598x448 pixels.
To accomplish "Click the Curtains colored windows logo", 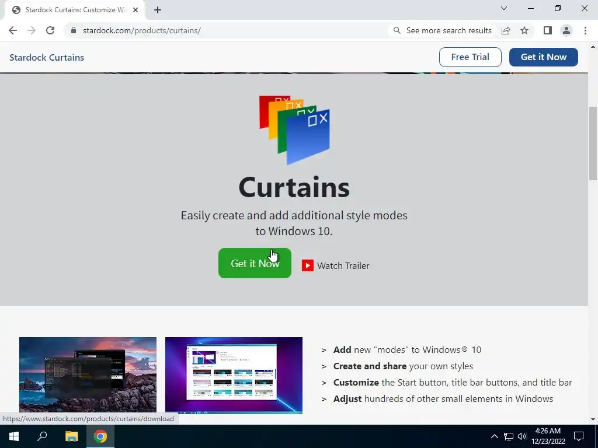I will (x=294, y=129).
